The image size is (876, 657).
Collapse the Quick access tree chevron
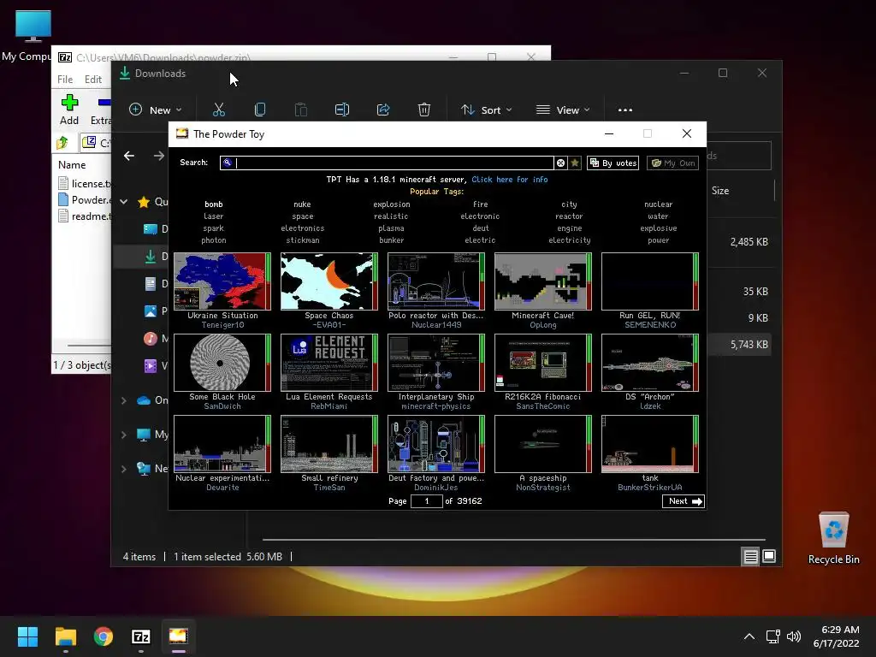pos(124,202)
